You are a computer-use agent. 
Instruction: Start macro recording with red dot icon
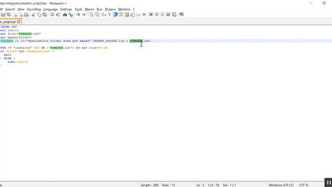[151, 15]
